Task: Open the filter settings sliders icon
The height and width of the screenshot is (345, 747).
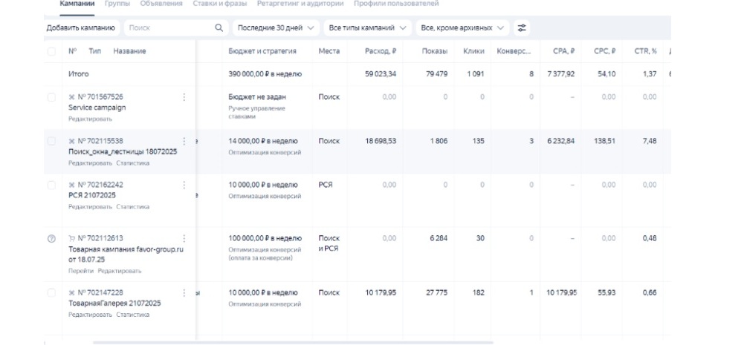Action: (522, 27)
